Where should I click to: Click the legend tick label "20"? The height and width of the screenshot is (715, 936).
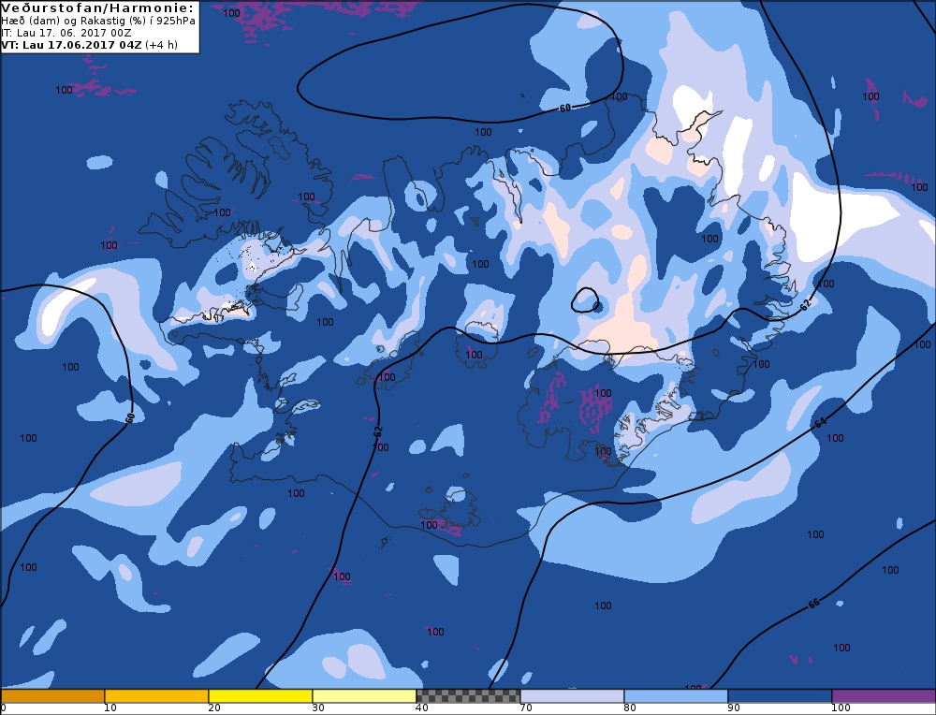pos(214,708)
